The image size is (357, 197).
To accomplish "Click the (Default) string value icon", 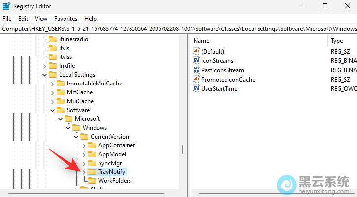I will click(x=197, y=51).
